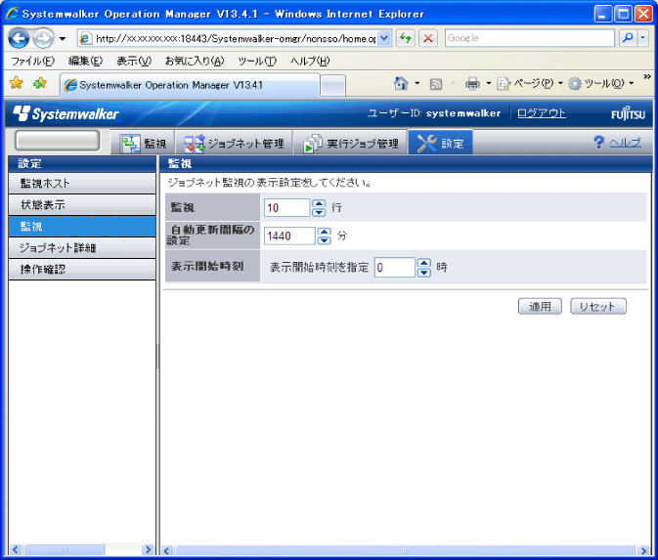
Task: Decrease 自動更新間隔 minutes with down arrow
Action: tap(324, 240)
